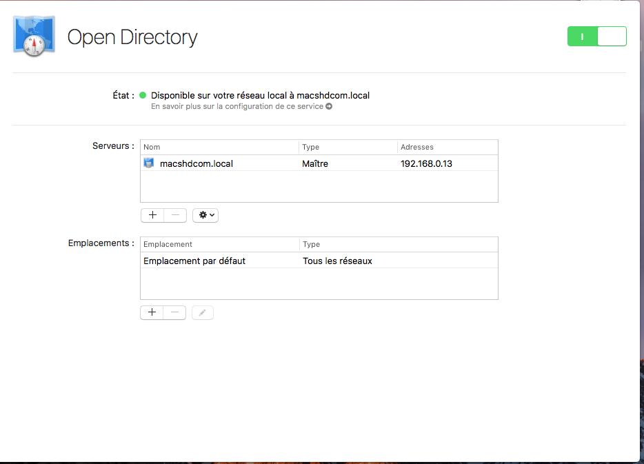Click the green status indicator dot
The image size is (644, 464).
pyautogui.click(x=143, y=95)
